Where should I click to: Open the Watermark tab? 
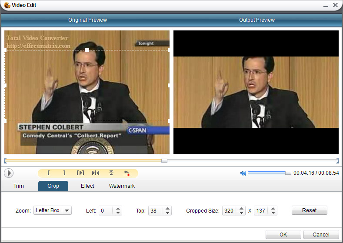pyautogui.click(x=122, y=186)
